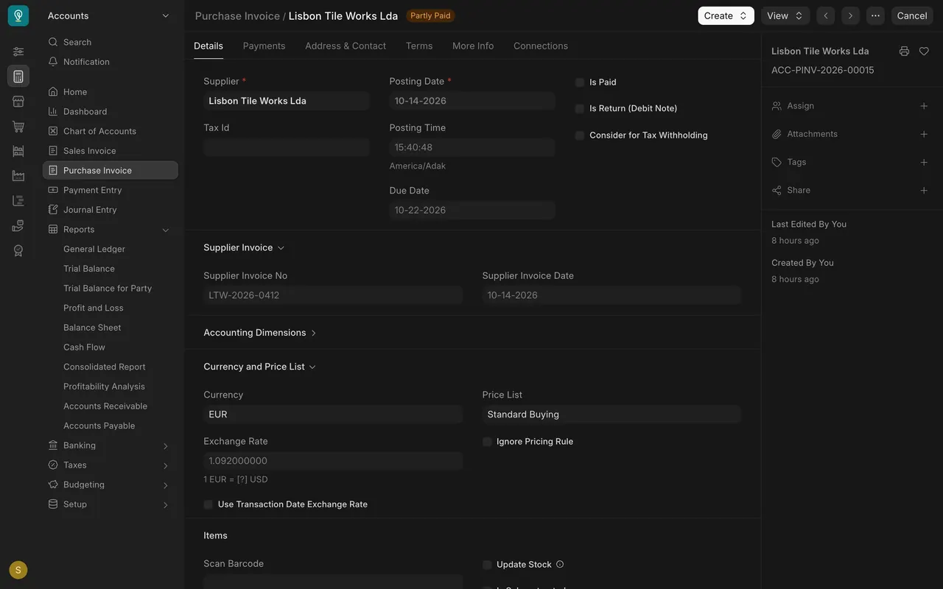This screenshot has height=589, width=943.
Task: Open the three-dot more options menu
Action: (875, 15)
